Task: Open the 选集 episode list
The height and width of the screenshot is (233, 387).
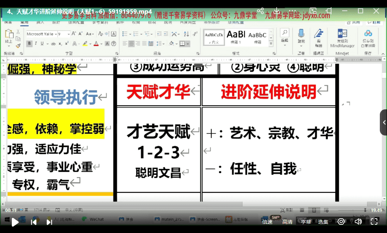Action: (323, 222)
